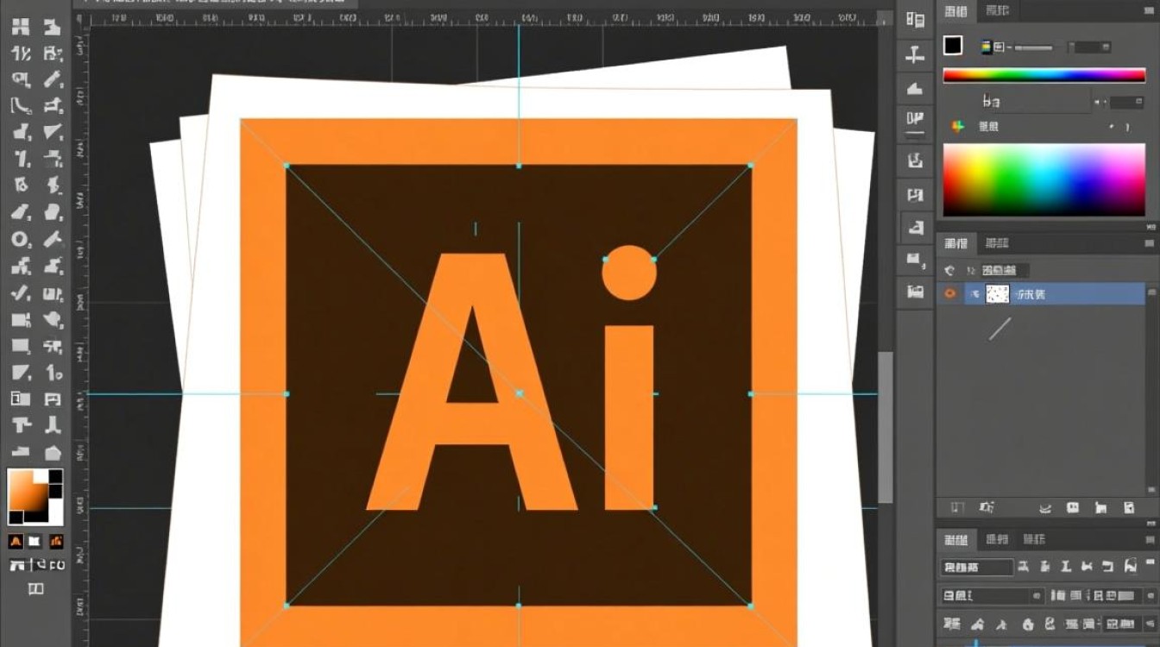
Task: Click the top-left selection tool in toolbar
Action: (x=21, y=27)
